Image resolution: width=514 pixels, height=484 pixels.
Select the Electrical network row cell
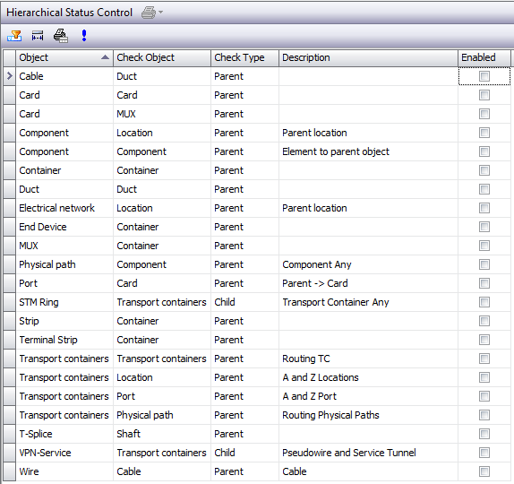click(x=64, y=208)
